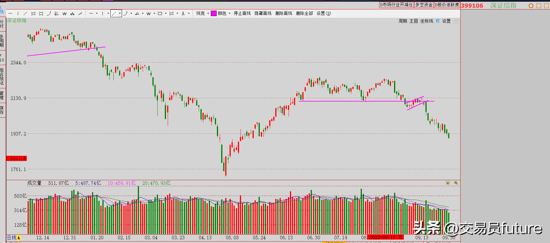The height and width of the screenshot is (243, 550).
Task: Switch to D市场行业开减仓 tab
Action: [396, 5]
